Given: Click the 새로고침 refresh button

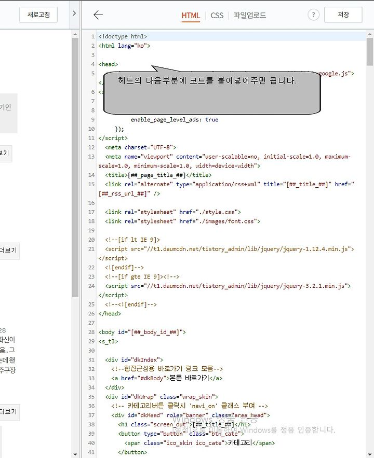Looking at the screenshot, I should [38, 15].
